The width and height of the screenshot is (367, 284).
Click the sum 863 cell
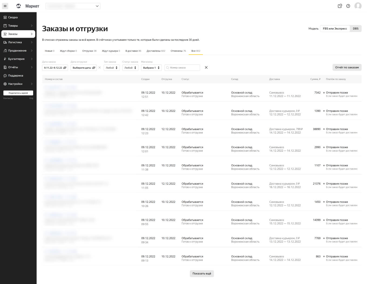318,256
